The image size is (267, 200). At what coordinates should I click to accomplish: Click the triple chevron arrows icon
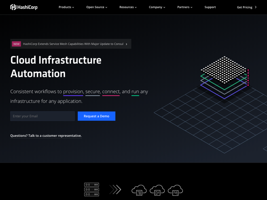(x=115, y=189)
